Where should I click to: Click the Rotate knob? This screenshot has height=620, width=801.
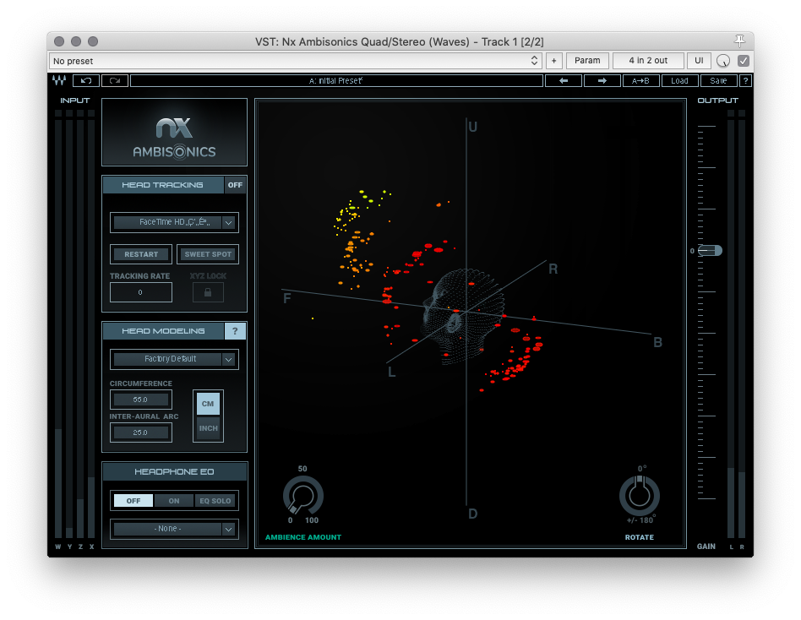pos(640,495)
